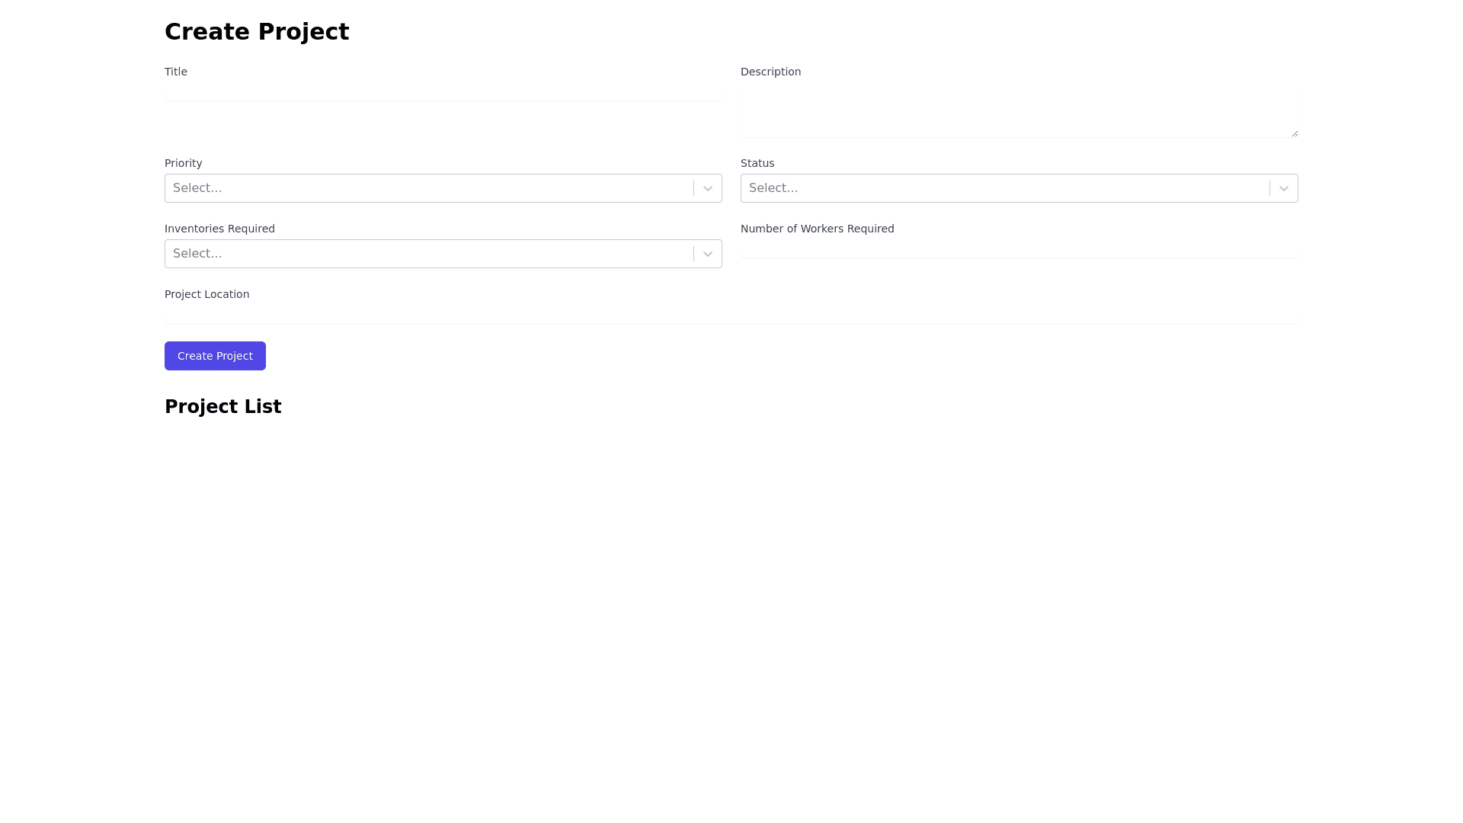Click the Project Location input field
The width and height of the screenshot is (1463, 823).
(731, 314)
